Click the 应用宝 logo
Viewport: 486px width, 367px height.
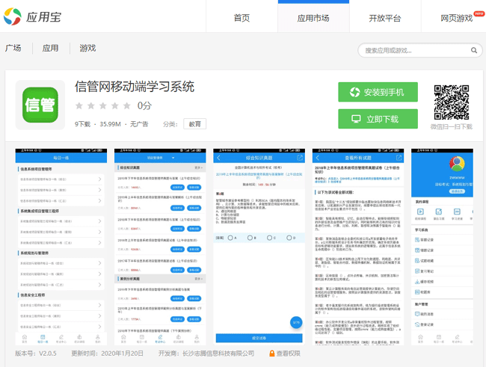(35, 16)
